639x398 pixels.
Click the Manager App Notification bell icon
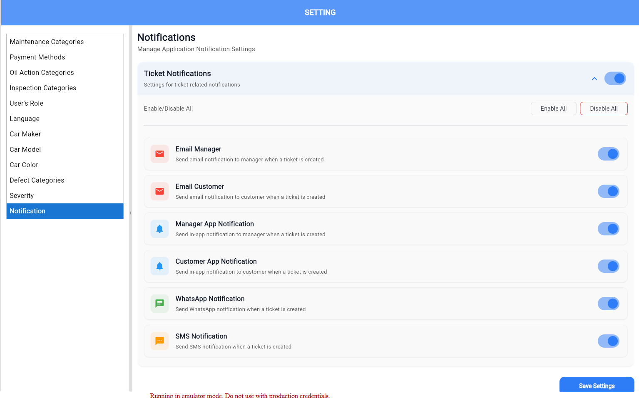(159, 229)
